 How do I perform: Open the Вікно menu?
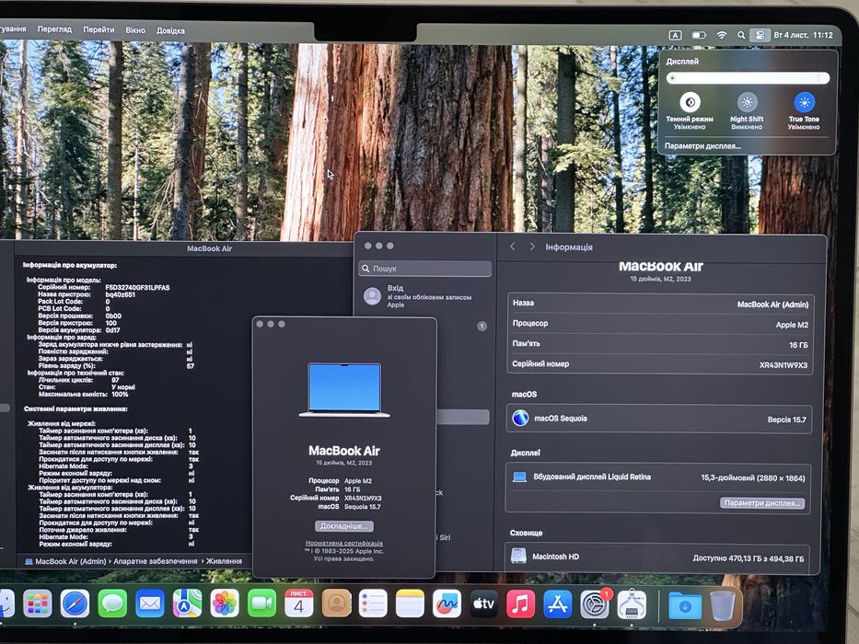[134, 30]
